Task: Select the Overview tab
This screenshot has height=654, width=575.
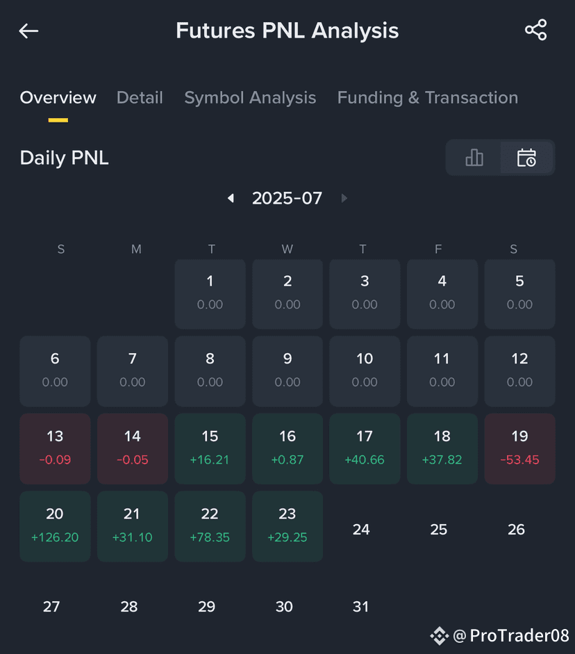Action: [x=58, y=97]
